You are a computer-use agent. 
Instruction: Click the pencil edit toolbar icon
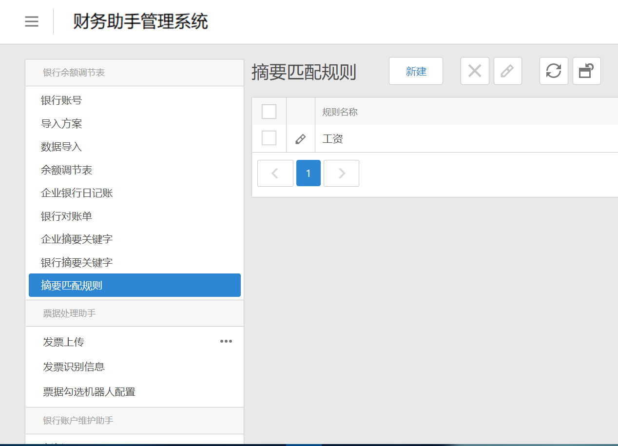pos(507,71)
